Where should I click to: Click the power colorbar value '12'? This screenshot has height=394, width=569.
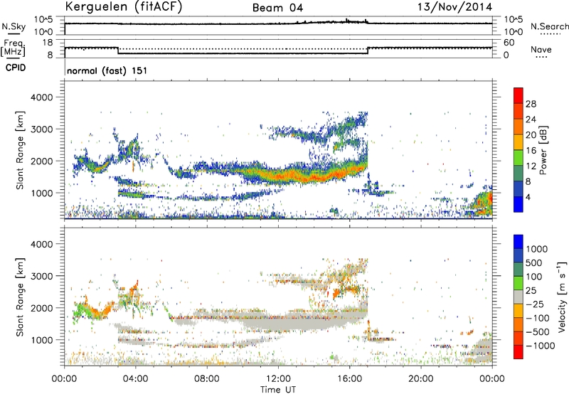pyautogui.click(x=531, y=166)
